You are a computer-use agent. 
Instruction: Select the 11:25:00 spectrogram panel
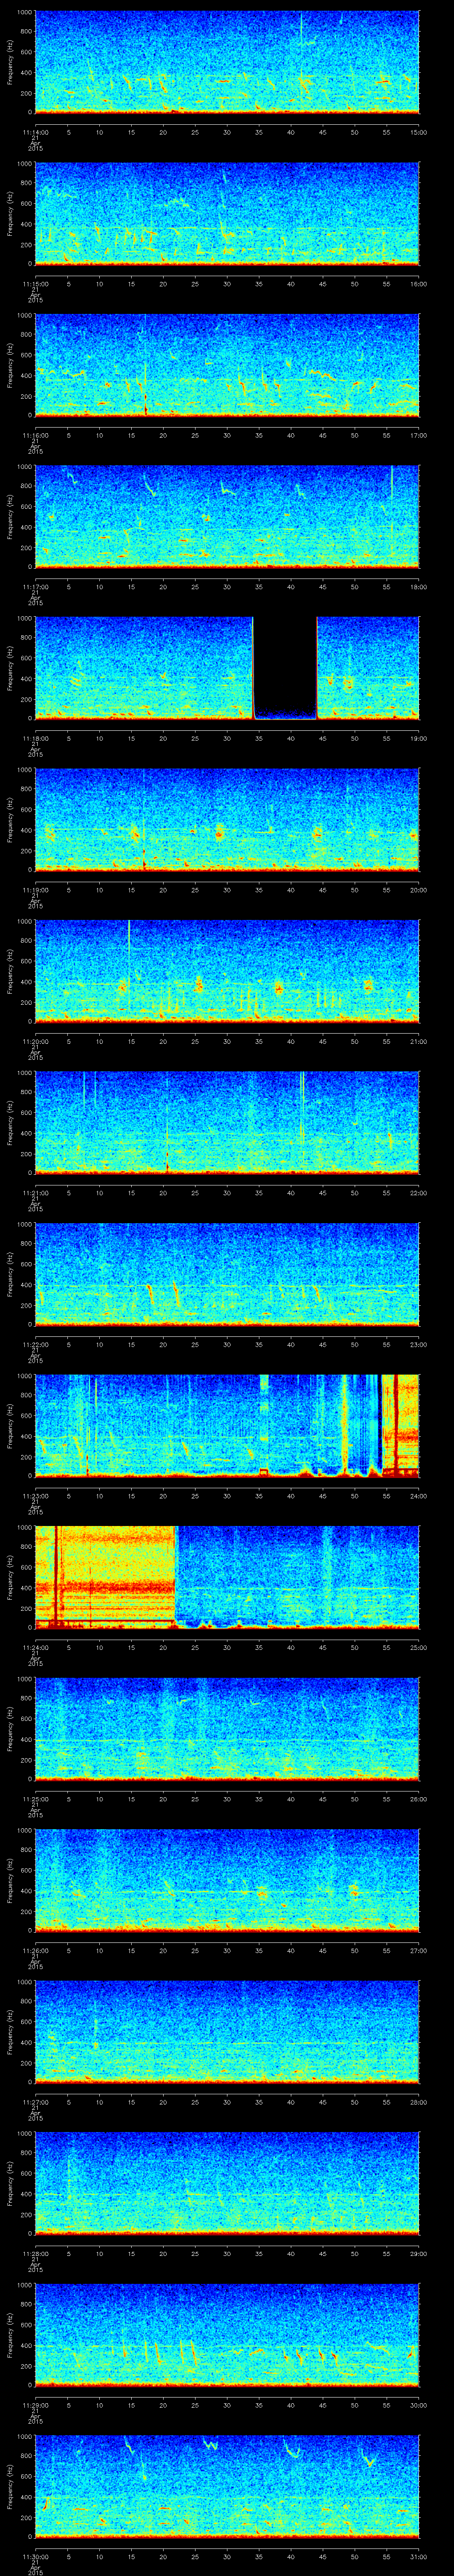[x=227, y=1728]
